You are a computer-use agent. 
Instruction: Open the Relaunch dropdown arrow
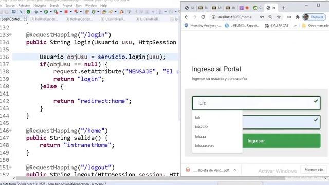pyautogui.click(x=81, y=12)
